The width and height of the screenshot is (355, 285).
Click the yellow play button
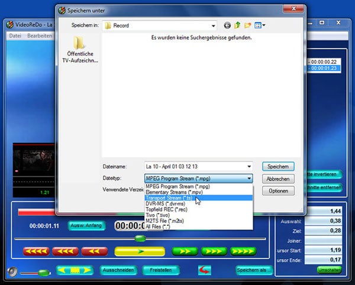(x=140, y=251)
